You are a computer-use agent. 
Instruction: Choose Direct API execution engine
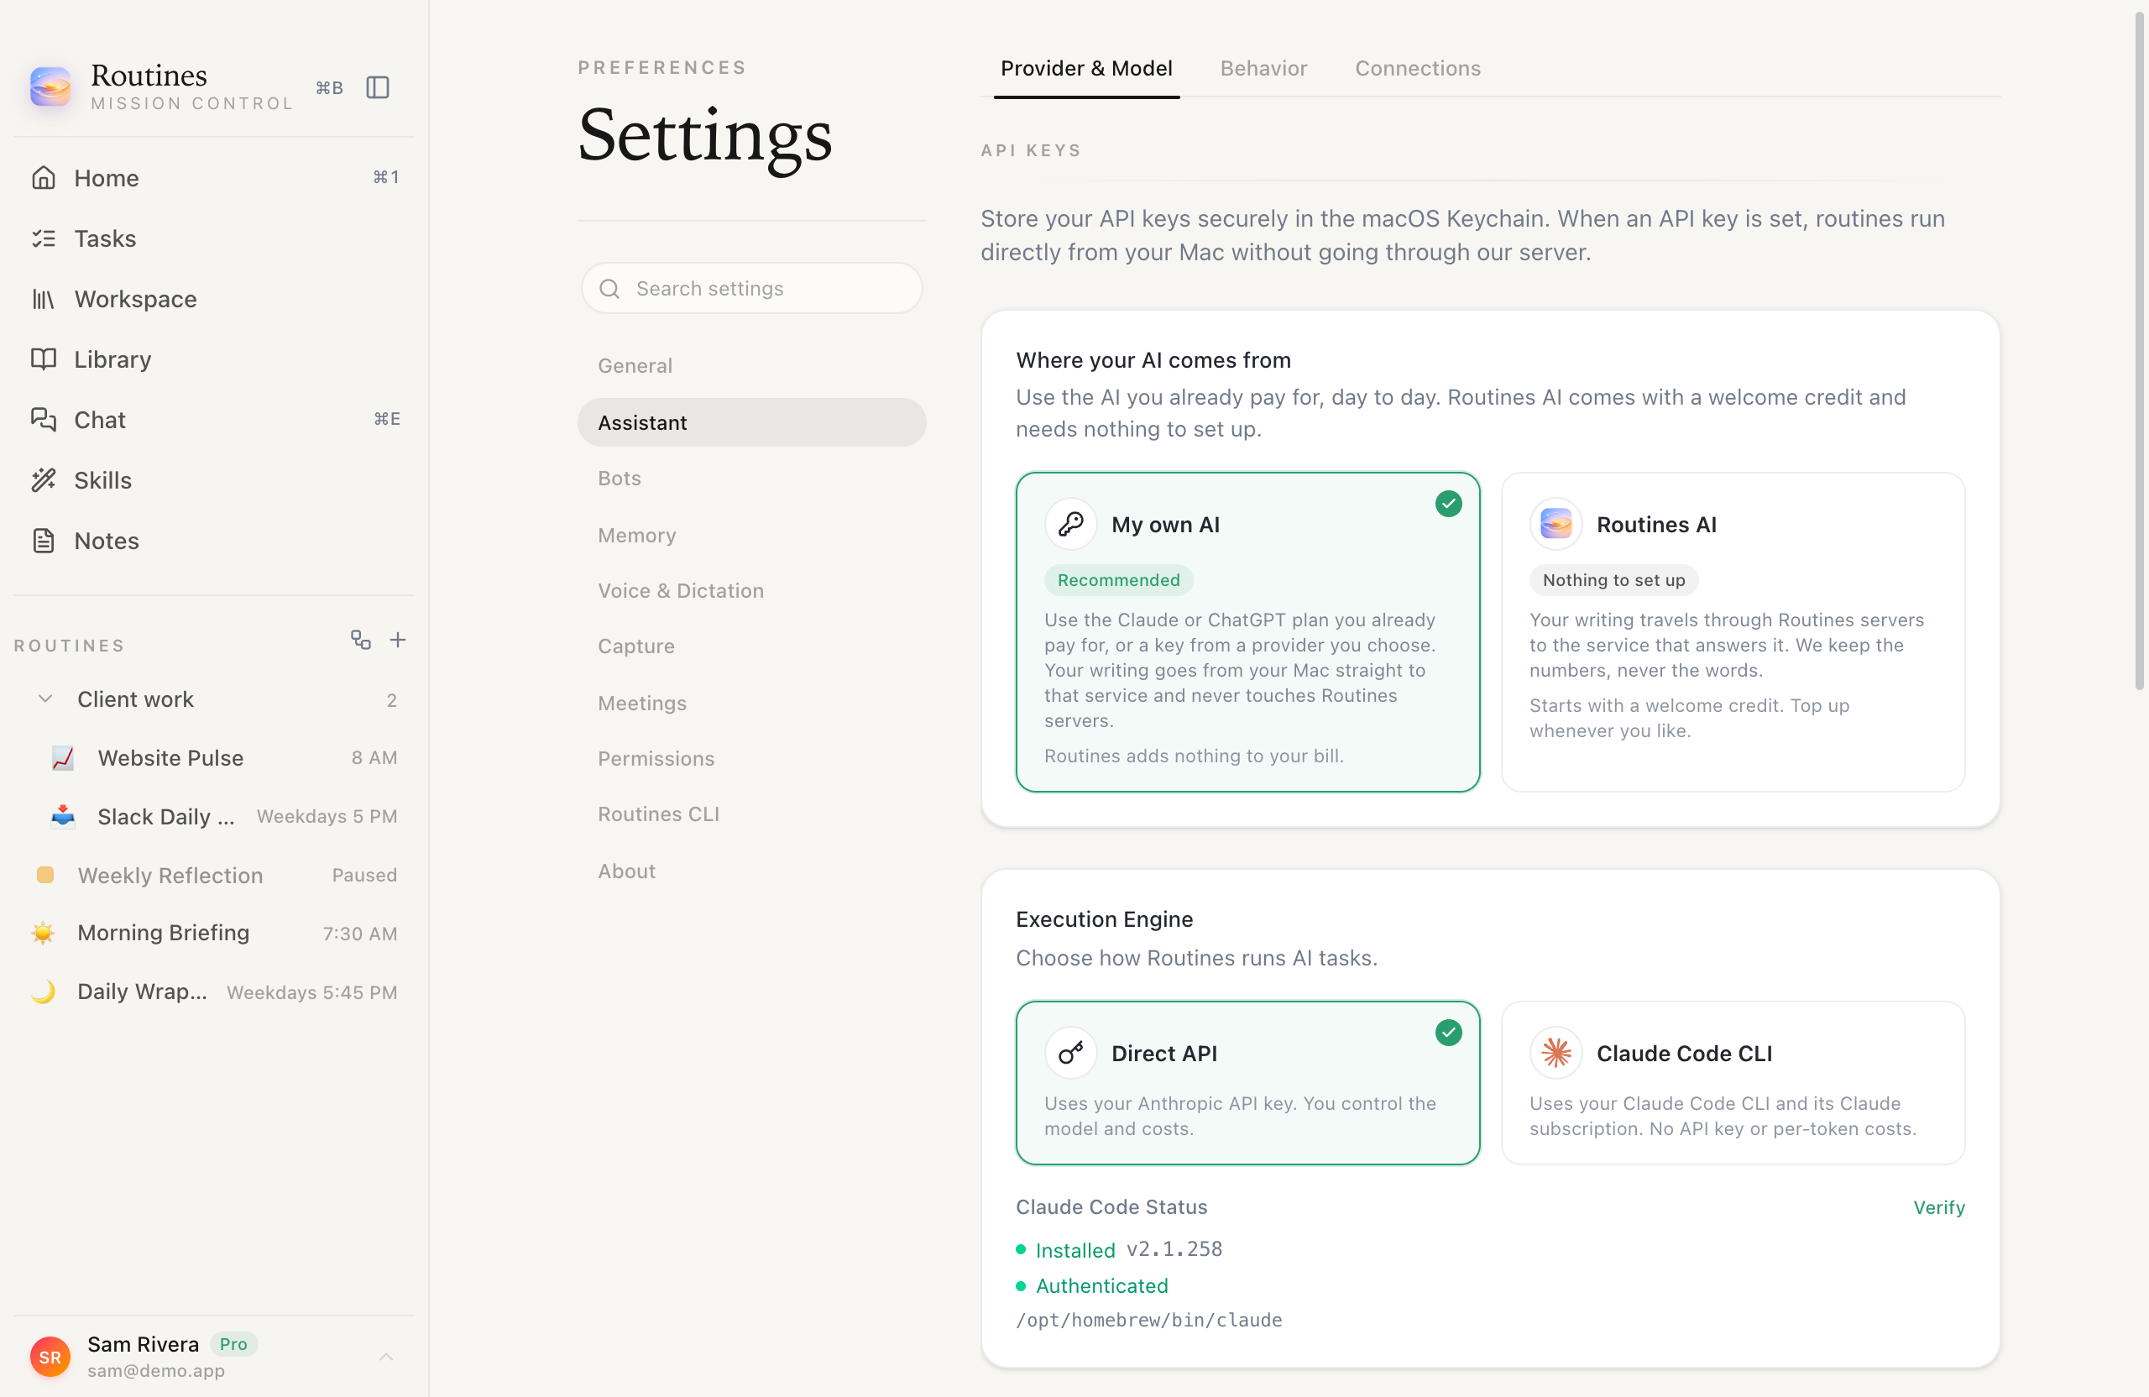1248,1083
